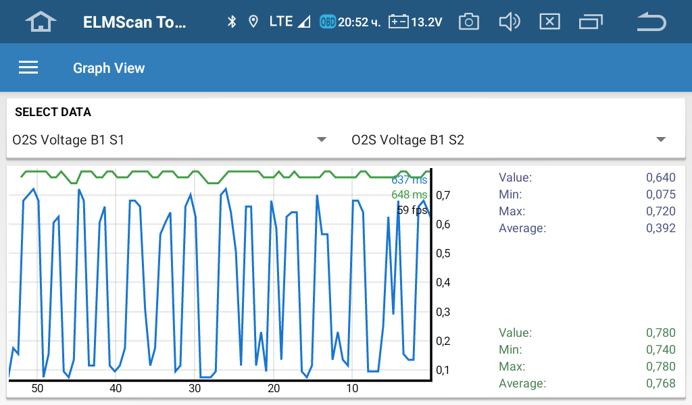
Task: Tap the Android home icon
Action: pyautogui.click(x=41, y=22)
